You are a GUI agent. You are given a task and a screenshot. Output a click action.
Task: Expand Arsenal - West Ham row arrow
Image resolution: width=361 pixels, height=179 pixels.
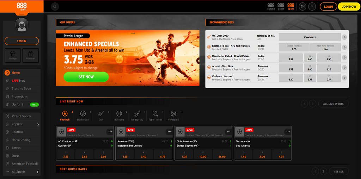[x=344, y=68]
